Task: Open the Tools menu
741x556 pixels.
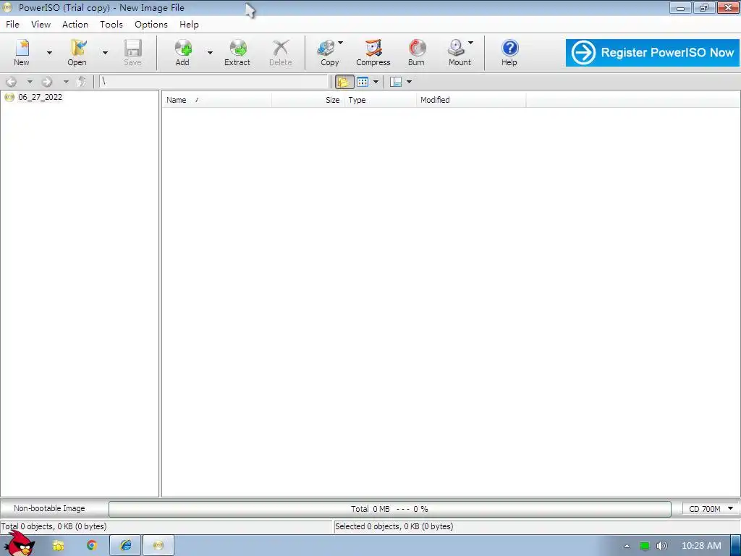Action: pyautogui.click(x=111, y=25)
